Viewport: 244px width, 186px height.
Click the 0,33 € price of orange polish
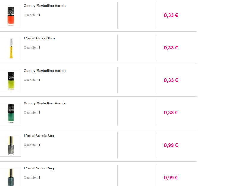(x=171, y=15)
